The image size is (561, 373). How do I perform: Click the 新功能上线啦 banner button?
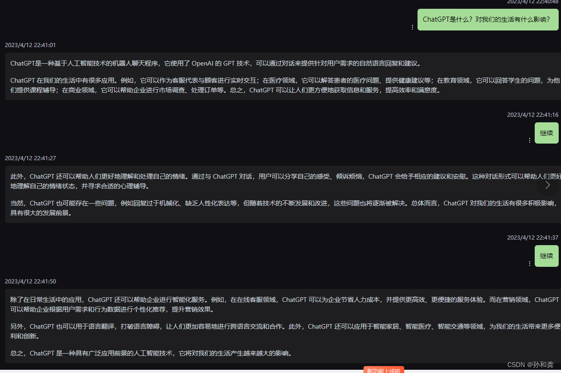pyautogui.click(x=384, y=370)
